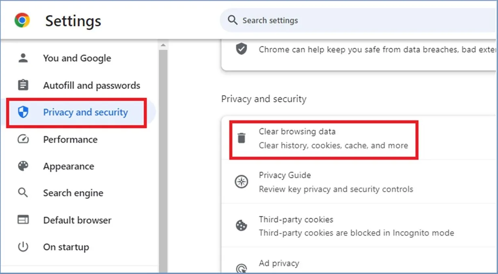Click the Autofill and passwords clipboard icon
This screenshot has width=498, height=274.
pyautogui.click(x=23, y=85)
